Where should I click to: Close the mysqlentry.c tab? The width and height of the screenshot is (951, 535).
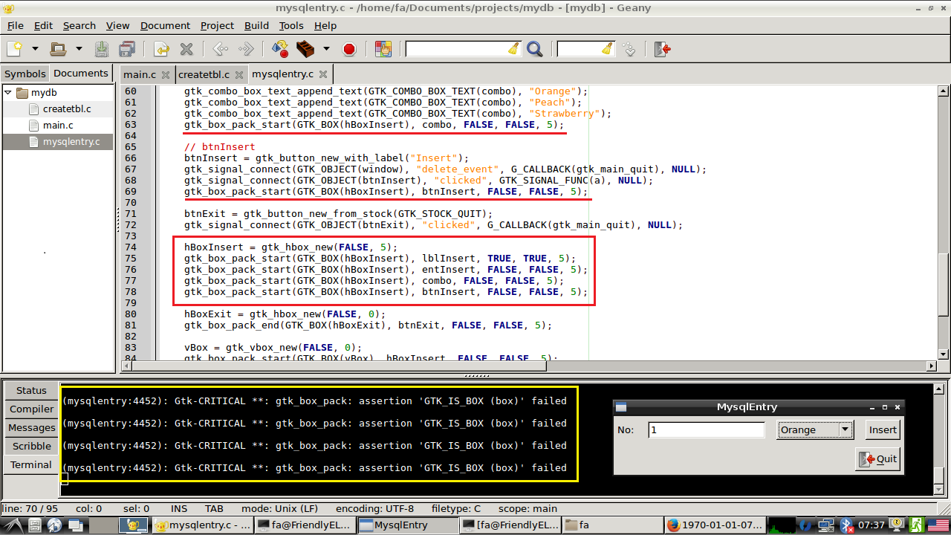click(x=322, y=74)
